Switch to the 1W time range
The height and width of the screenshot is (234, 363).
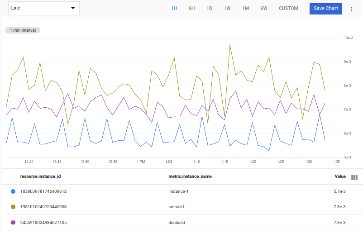tap(227, 9)
